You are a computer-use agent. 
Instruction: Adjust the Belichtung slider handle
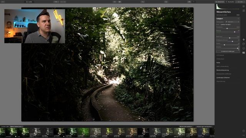point(229,38)
